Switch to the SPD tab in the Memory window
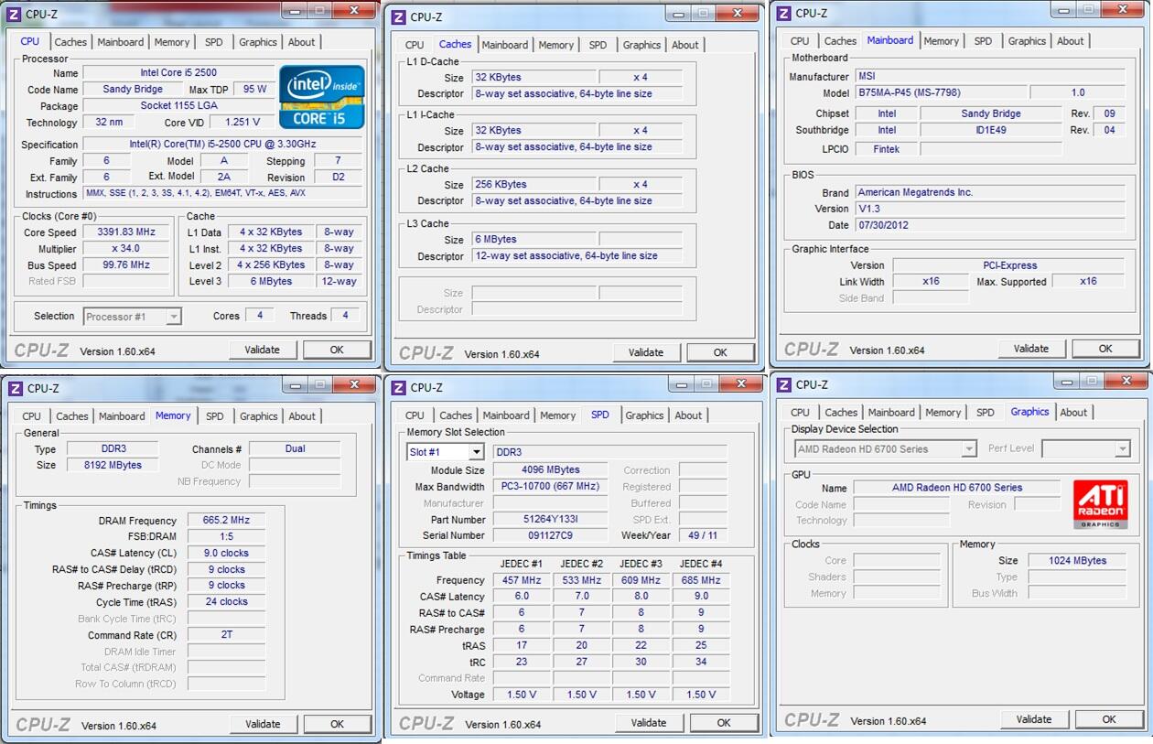The width and height of the screenshot is (1153, 744). click(x=214, y=416)
